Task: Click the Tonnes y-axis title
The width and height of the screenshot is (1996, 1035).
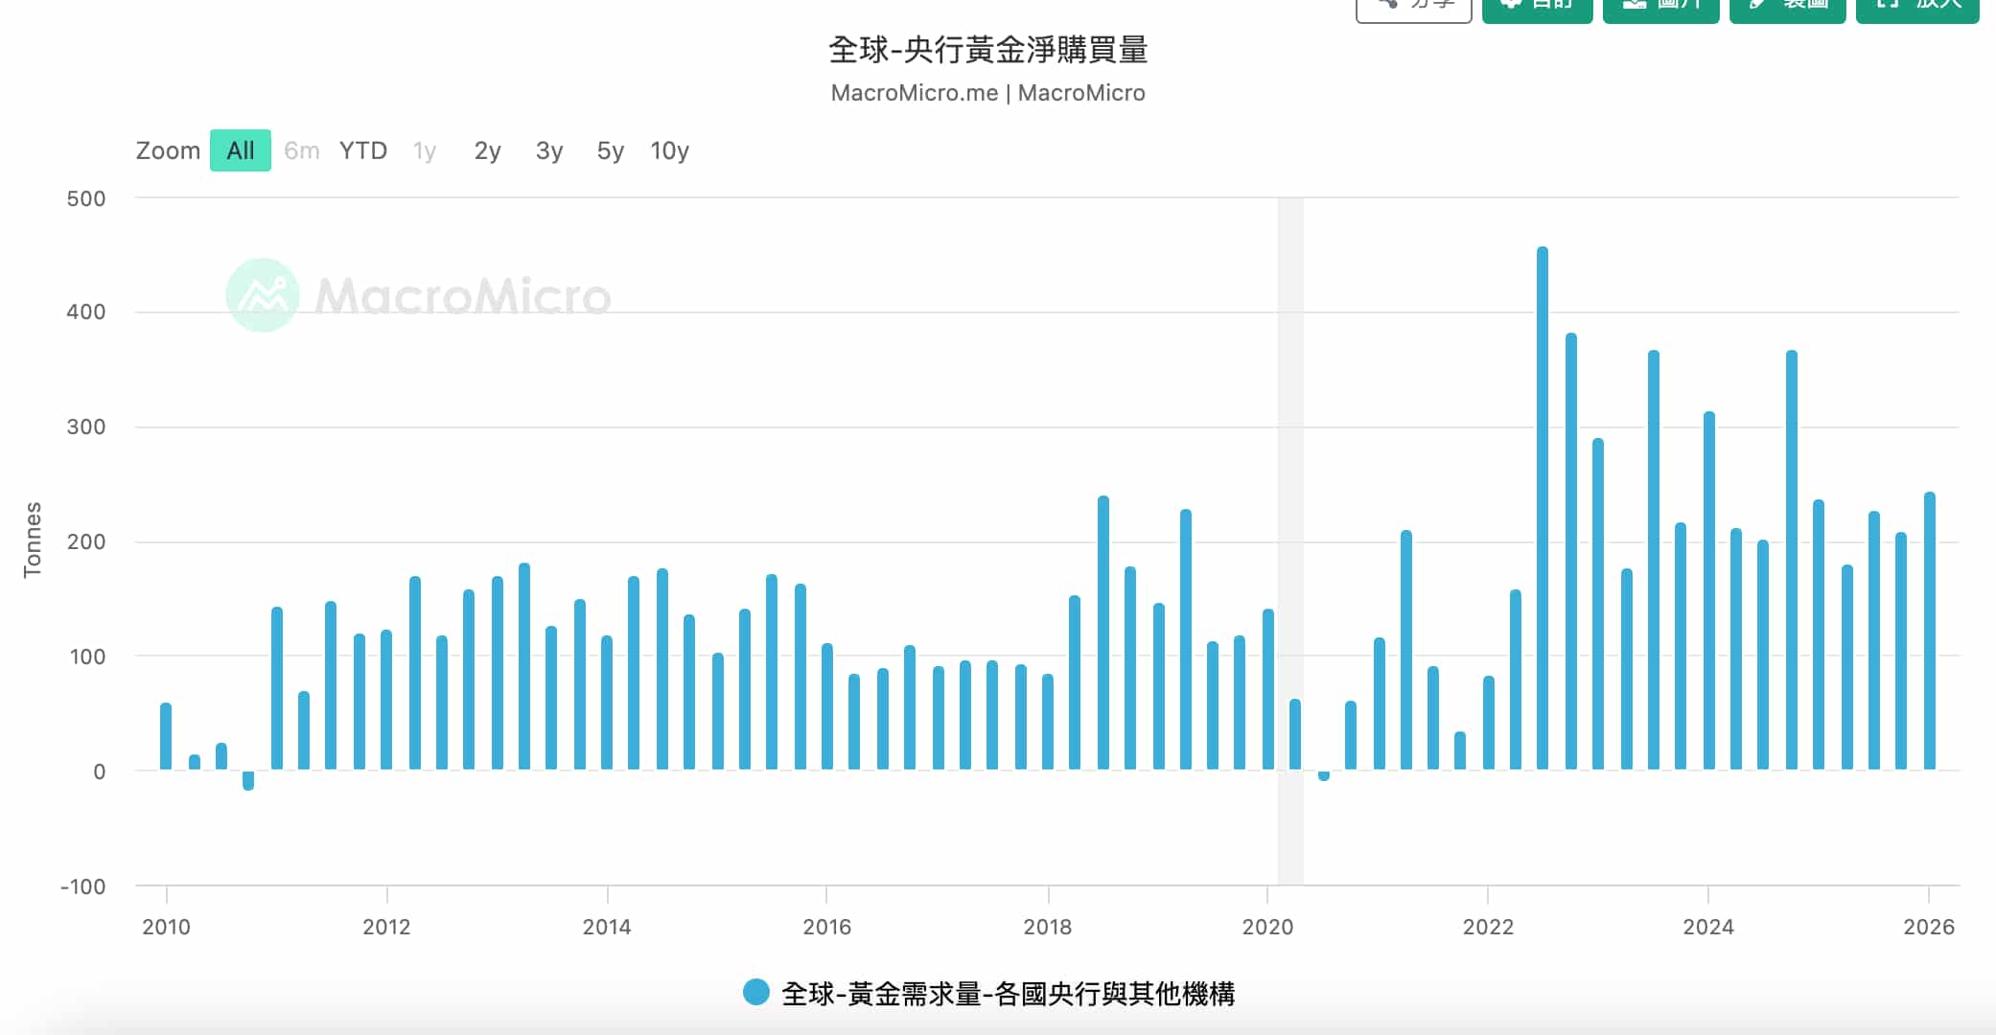Action: click(33, 540)
